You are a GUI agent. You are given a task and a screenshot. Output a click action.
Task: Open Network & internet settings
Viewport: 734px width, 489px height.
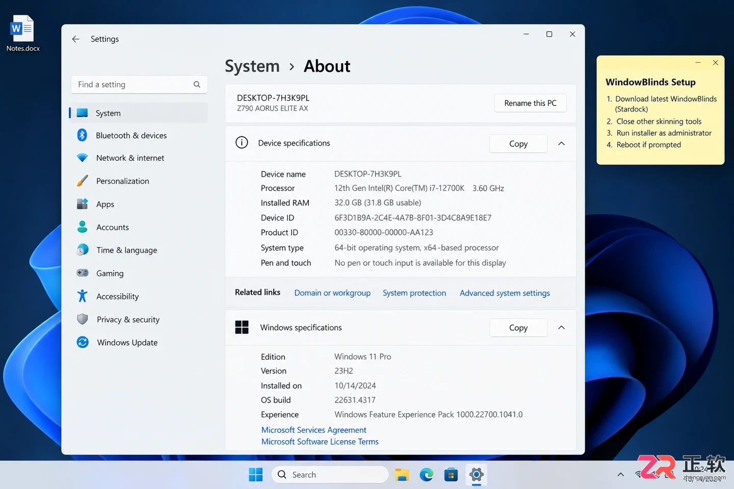pos(138,158)
